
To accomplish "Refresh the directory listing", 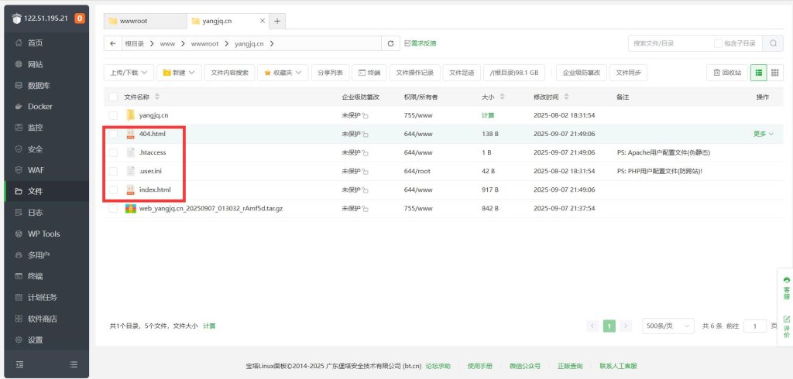I will coord(390,43).
